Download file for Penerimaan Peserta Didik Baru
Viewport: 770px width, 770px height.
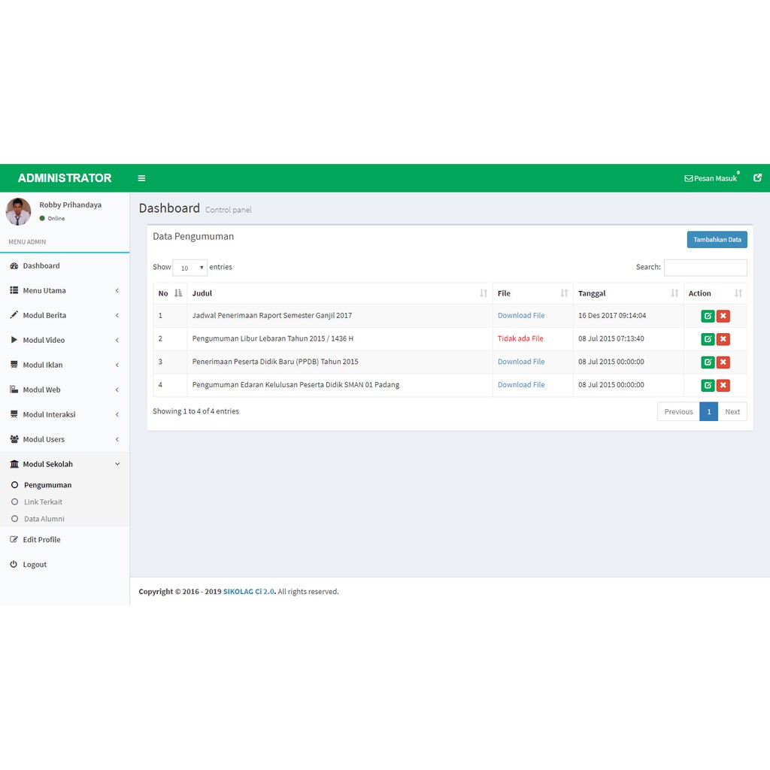[x=521, y=362]
